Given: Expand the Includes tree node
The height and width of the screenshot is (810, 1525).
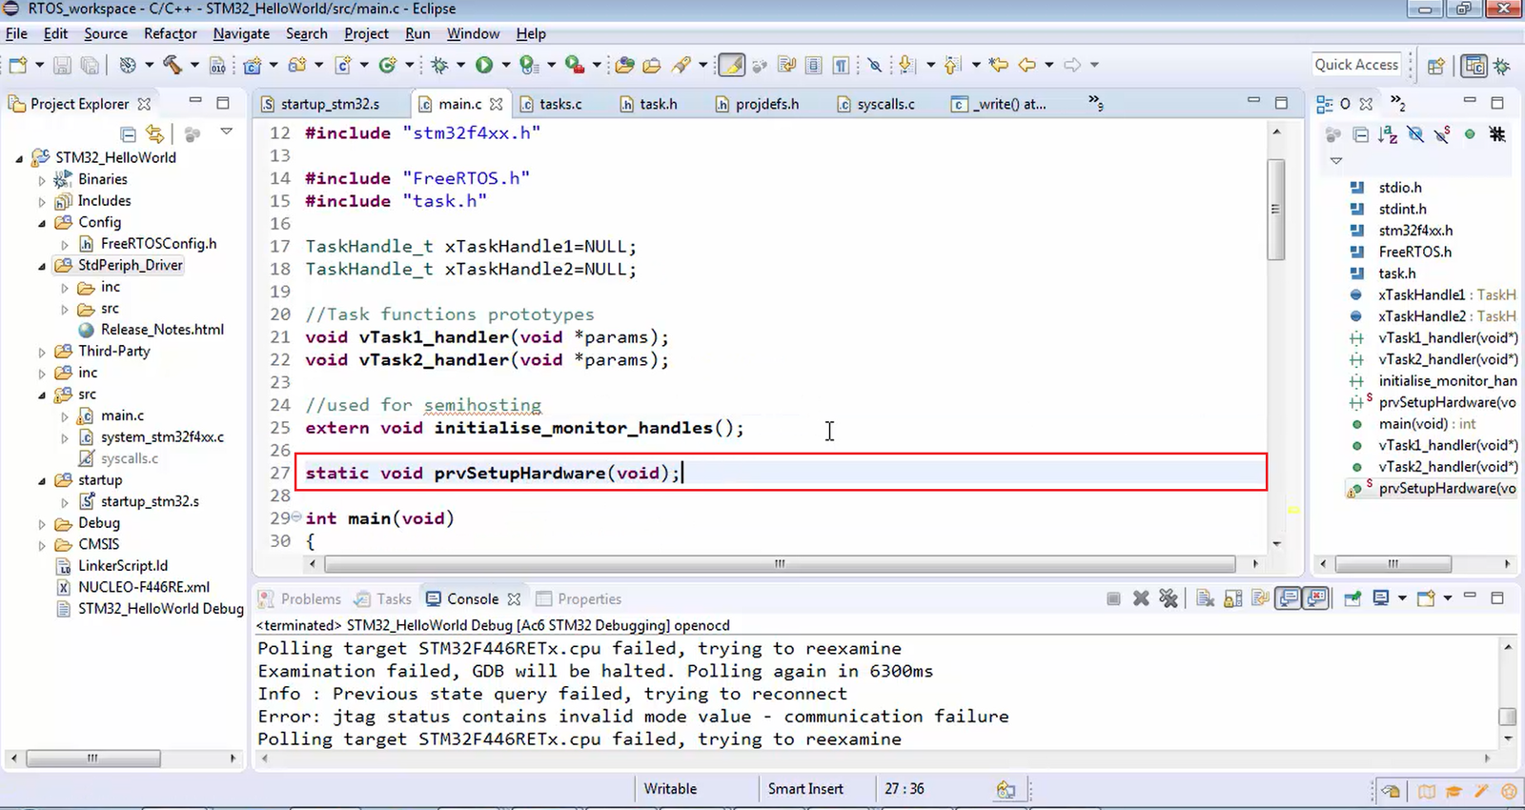Looking at the screenshot, I should 42,201.
